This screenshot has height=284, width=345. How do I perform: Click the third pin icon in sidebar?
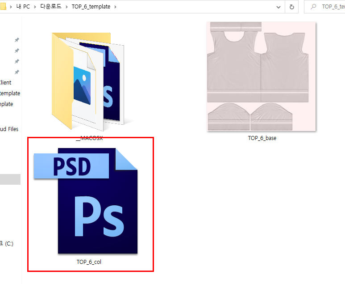pos(17,61)
